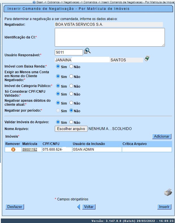This screenshot has height=223, width=175.
Task: Choose Não for Validar Imóveis do Arquivo
Action: pyautogui.click(x=71, y=122)
